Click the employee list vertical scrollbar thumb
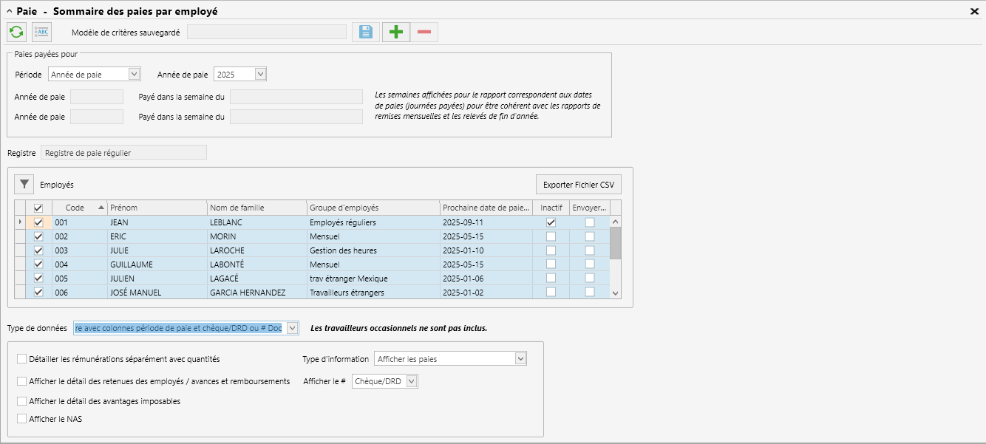The height and width of the screenshot is (444, 986). 615,242
